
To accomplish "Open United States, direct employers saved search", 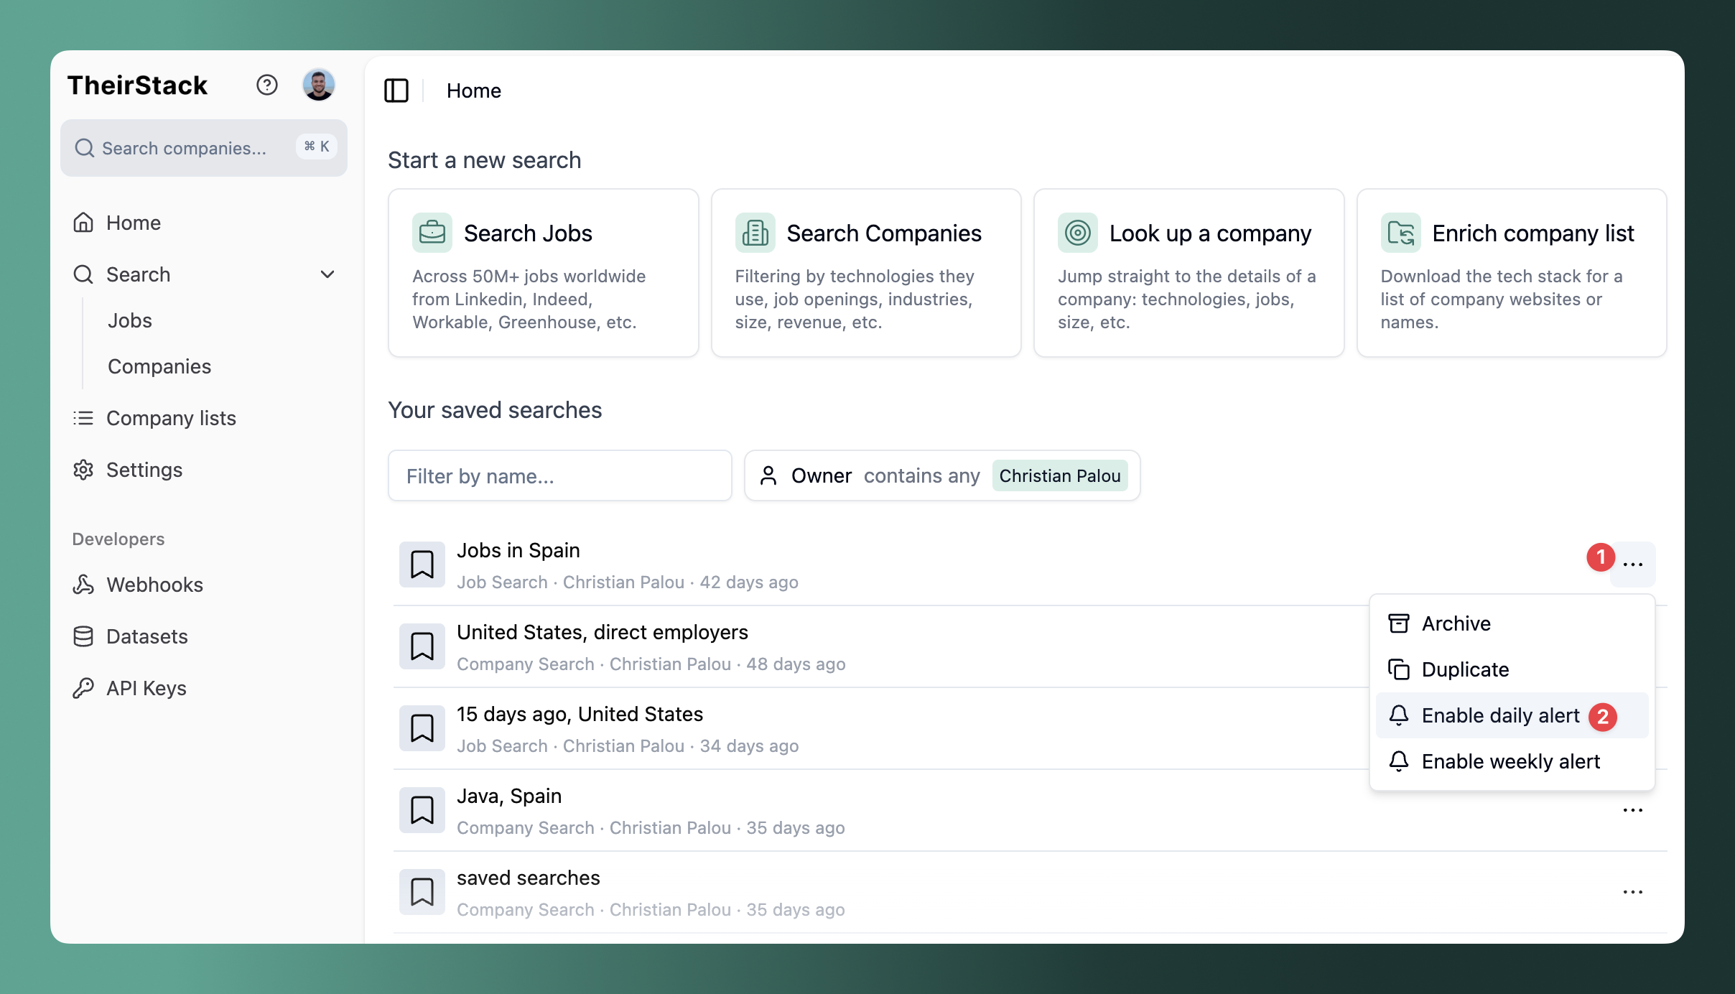I will (602, 632).
